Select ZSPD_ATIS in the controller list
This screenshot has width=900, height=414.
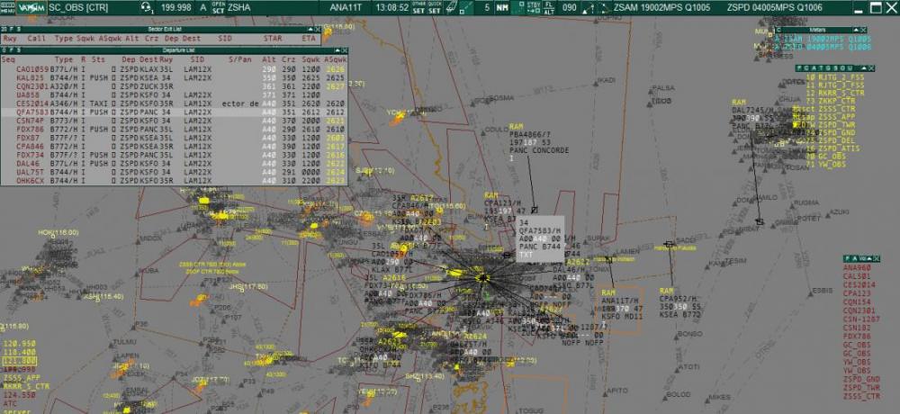[x=835, y=148]
